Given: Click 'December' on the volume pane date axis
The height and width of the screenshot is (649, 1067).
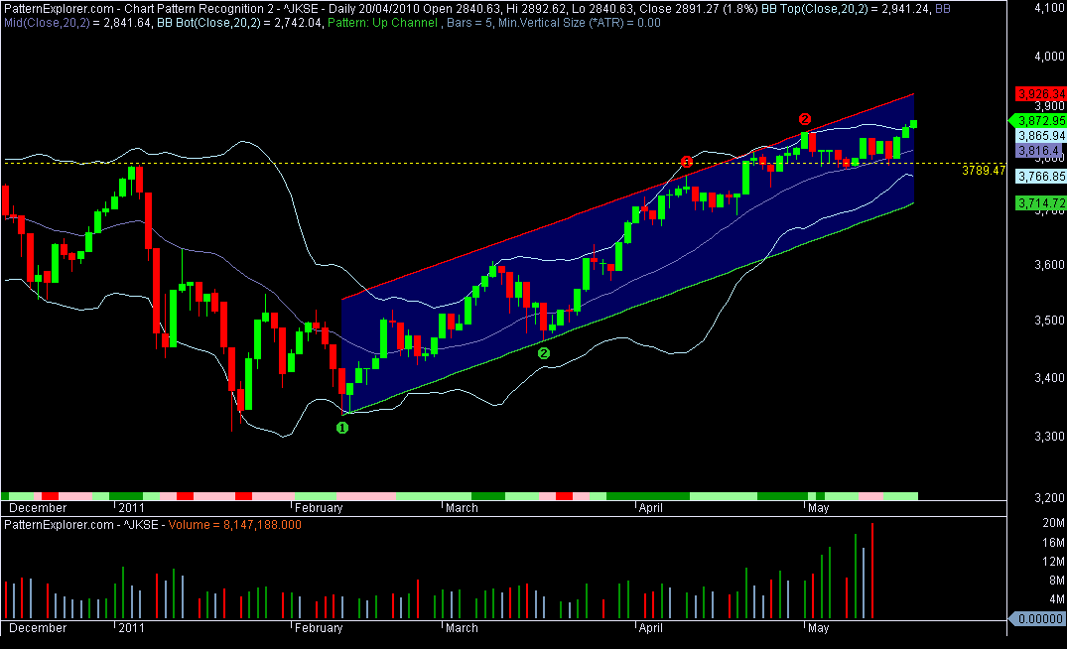Looking at the screenshot, I should coord(38,627).
